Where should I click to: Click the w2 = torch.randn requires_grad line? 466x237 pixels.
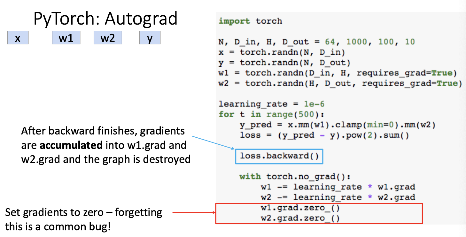pos(340,83)
